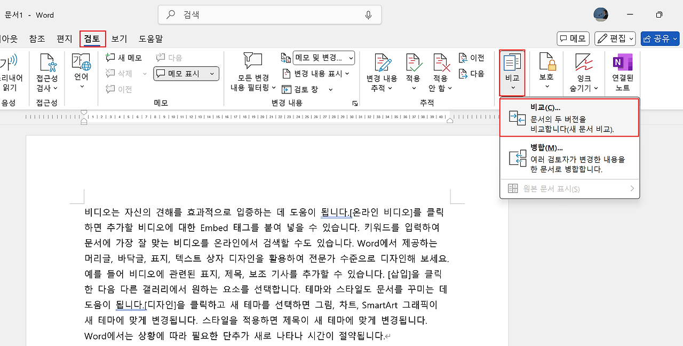Expand the 메모 표시 dropdown
The width and height of the screenshot is (683, 346).
tap(212, 74)
